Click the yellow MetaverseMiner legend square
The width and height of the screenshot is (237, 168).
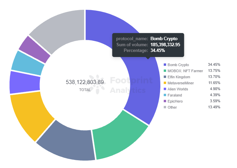tap(165, 83)
